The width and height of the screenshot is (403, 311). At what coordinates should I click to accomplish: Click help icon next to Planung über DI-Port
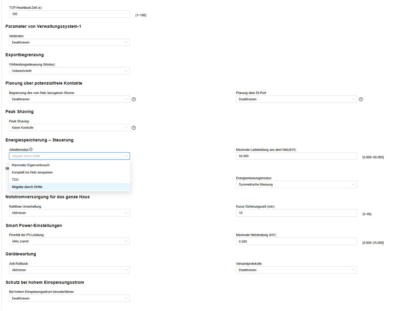point(361,99)
